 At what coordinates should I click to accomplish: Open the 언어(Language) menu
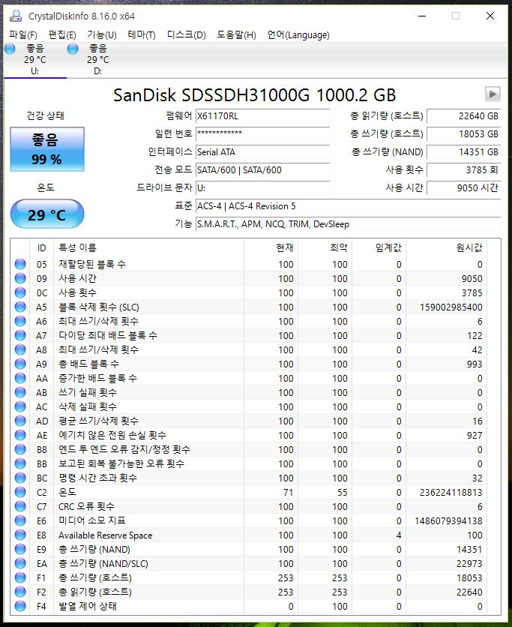coord(298,34)
